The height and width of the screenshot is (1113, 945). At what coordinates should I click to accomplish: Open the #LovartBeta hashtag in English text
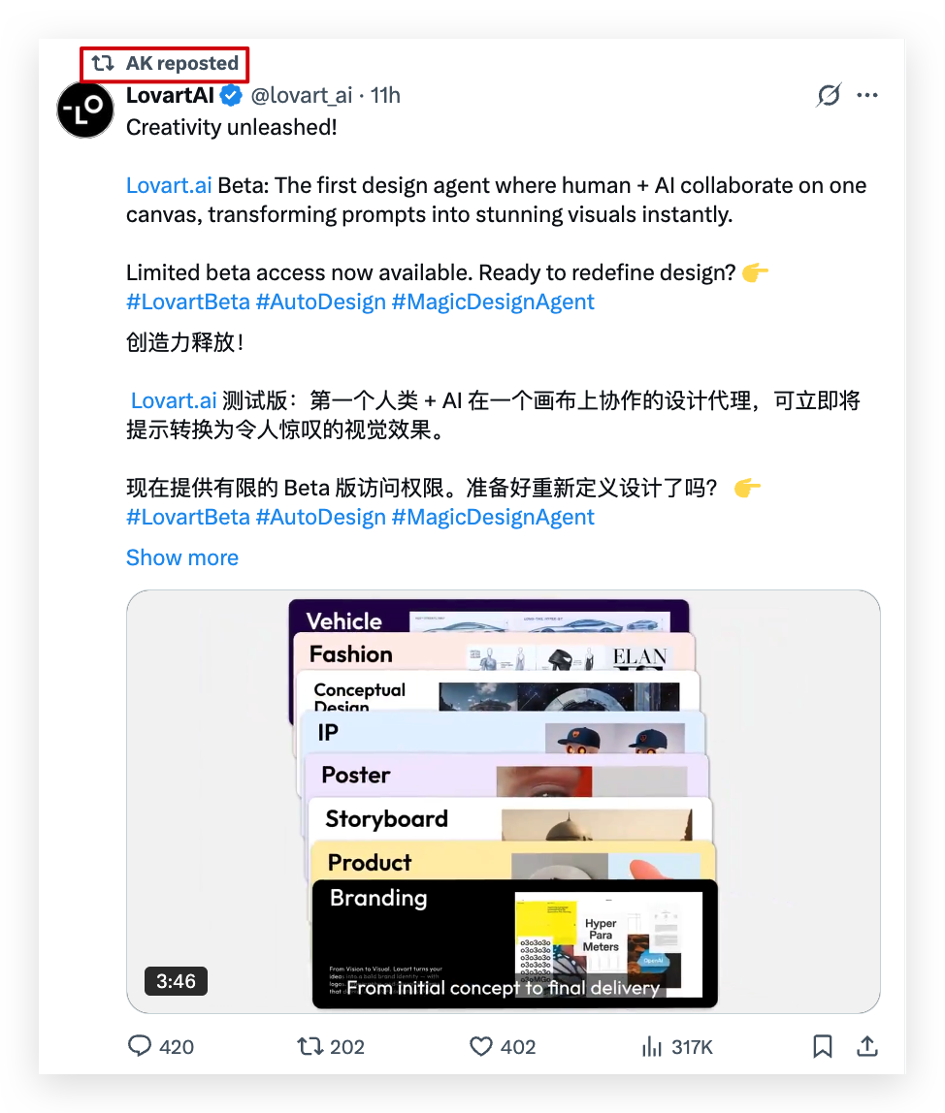[x=188, y=302]
